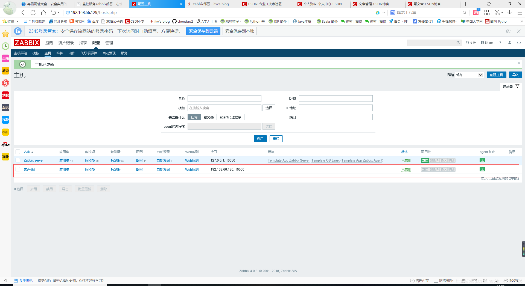Click 应用 filter button
525x286 pixels.
[x=260, y=139]
